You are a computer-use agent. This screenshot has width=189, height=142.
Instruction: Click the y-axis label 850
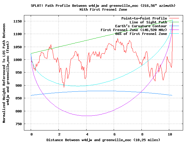click(x=19, y=98)
